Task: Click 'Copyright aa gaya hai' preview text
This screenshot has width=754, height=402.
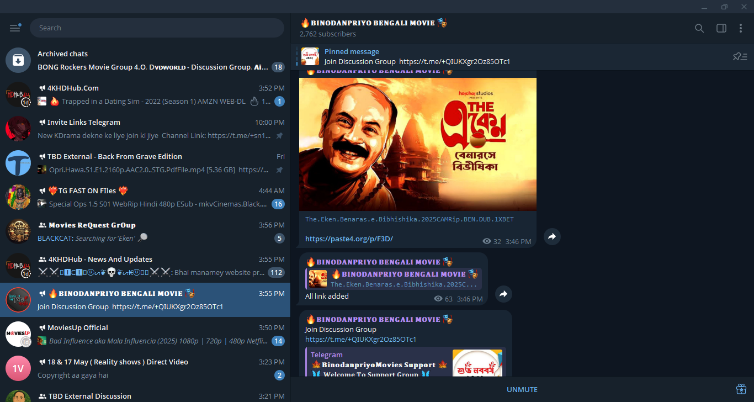Action: click(x=73, y=375)
